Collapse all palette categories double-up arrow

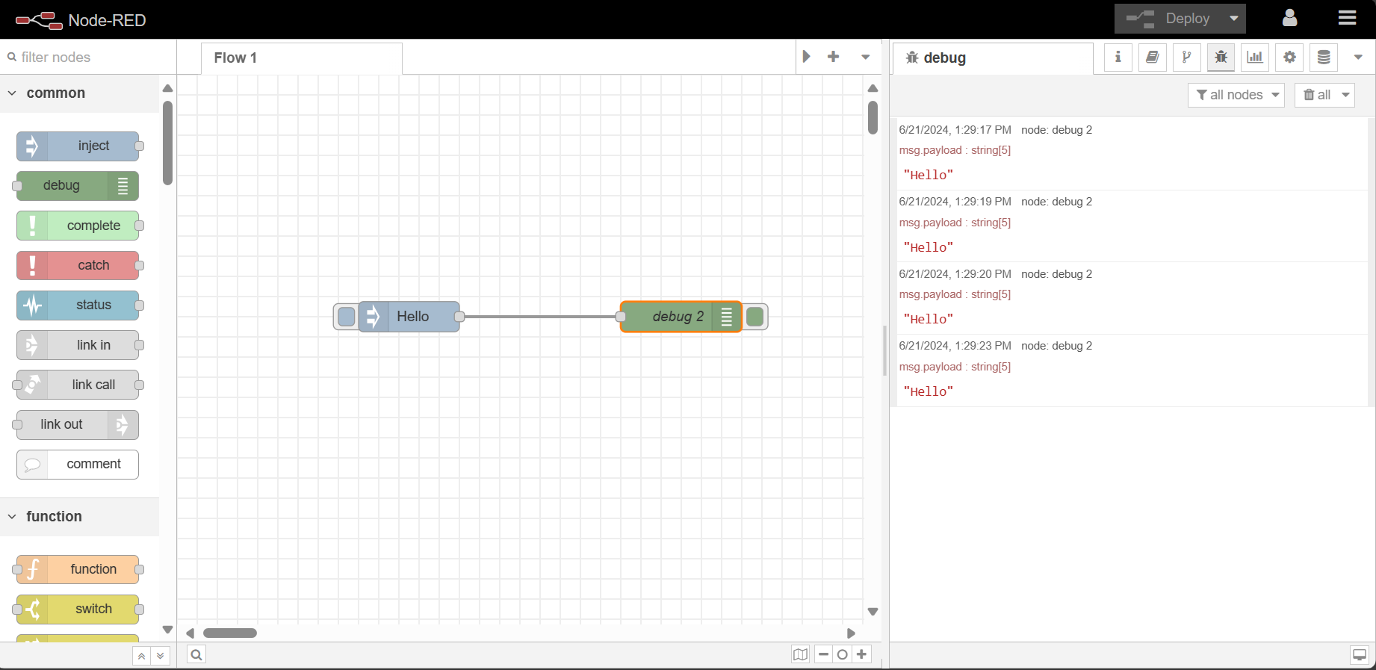point(141,656)
